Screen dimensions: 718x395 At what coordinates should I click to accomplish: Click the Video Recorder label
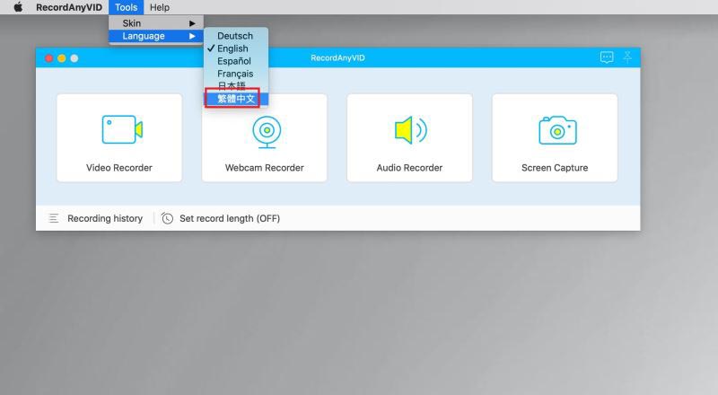(119, 168)
